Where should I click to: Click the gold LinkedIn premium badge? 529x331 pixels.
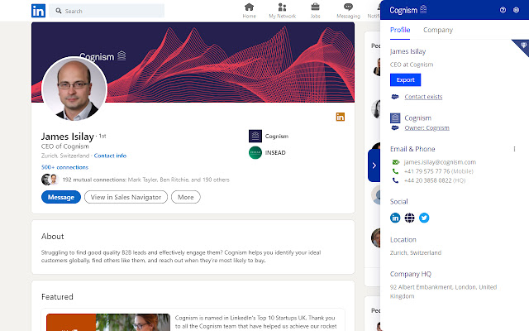340,117
